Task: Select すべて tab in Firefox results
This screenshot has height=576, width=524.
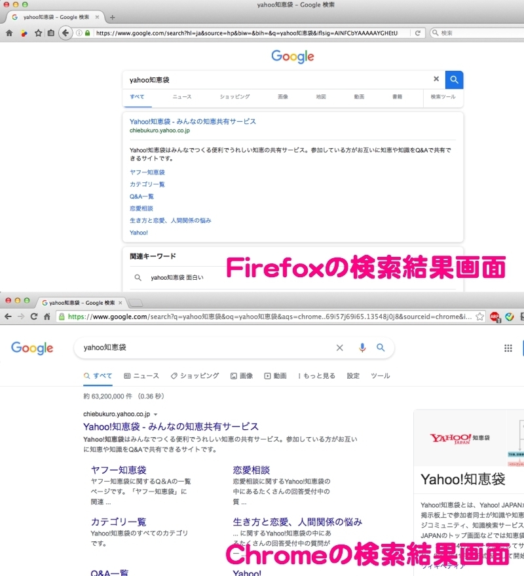Action: point(137,96)
